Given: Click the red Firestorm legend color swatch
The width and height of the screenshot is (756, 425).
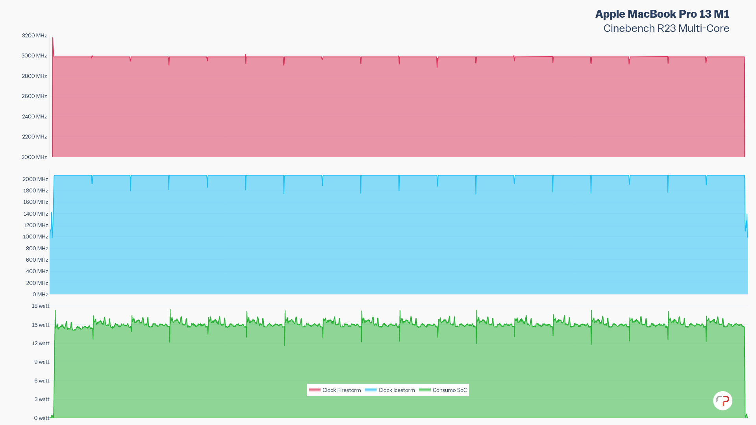Looking at the screenshot, I should [314, 390].
